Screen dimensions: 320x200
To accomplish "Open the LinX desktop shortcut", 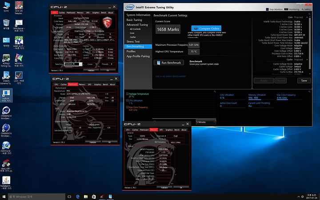I will coord(19,78).
